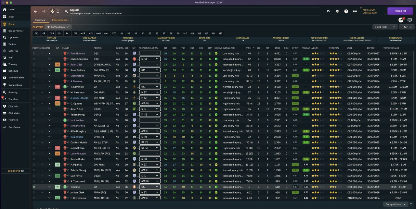Toggle selection circle for Jacob Brown row
The height and width of the screenshot is (209, 416).
(34, 148)
